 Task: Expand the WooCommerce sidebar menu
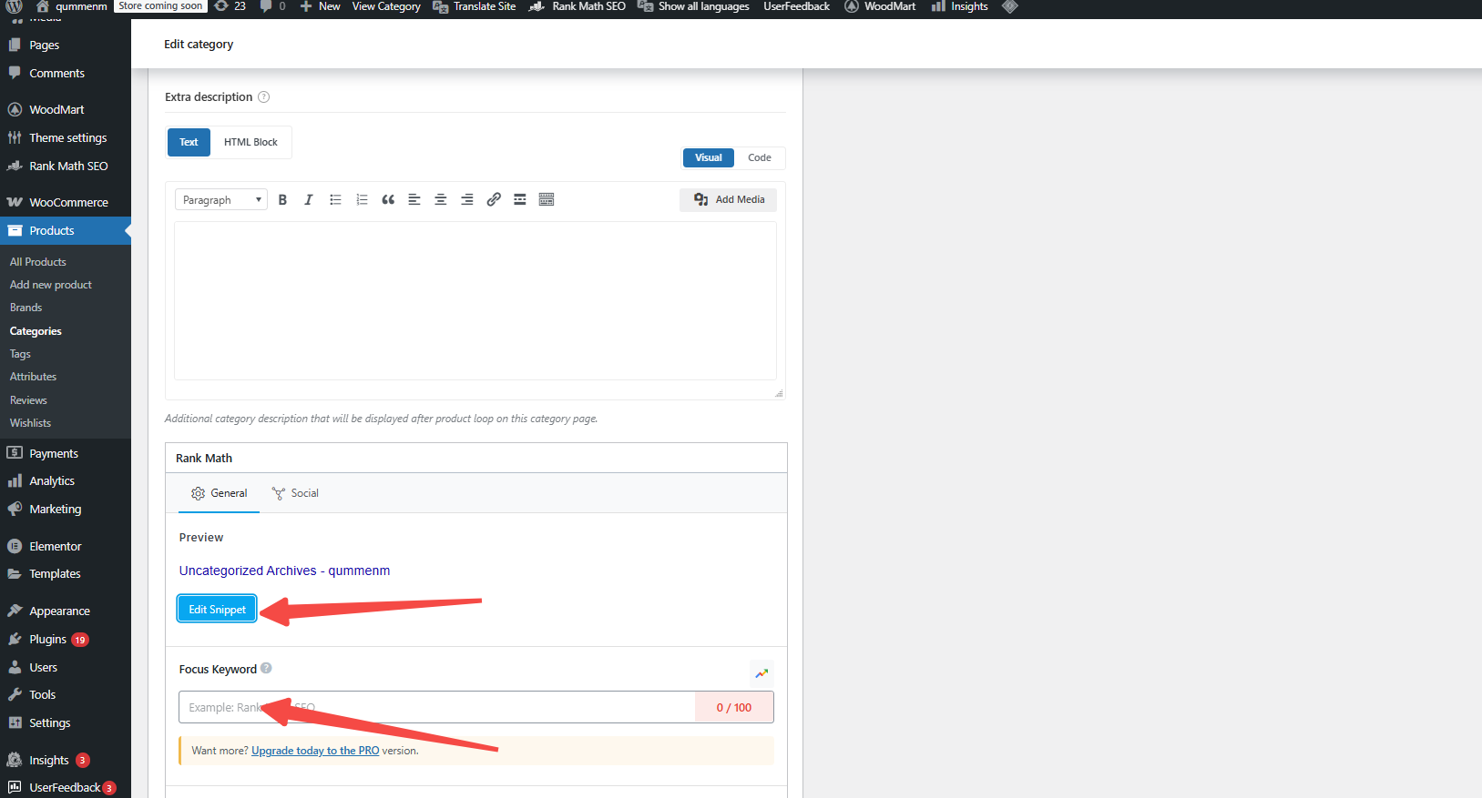tap(68, 202)
